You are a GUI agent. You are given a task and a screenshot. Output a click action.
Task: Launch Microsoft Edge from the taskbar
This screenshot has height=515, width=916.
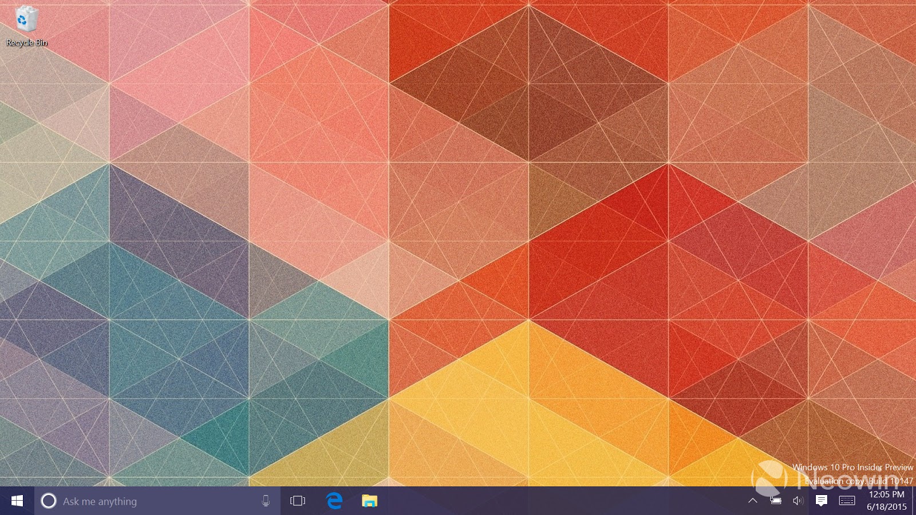point(334,501)
